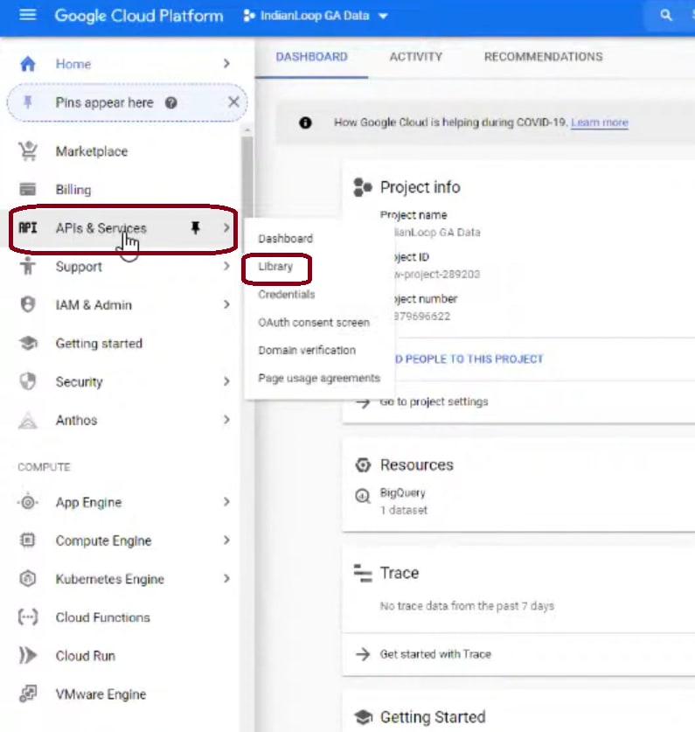Expand the App Engine submenu chevron
695x732 pixels.
click(x=226, y=502)
